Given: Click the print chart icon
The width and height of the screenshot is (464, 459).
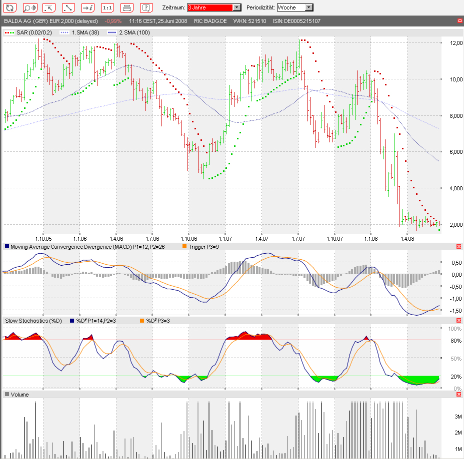Looking at the screenshot, I should coord(127,7).
